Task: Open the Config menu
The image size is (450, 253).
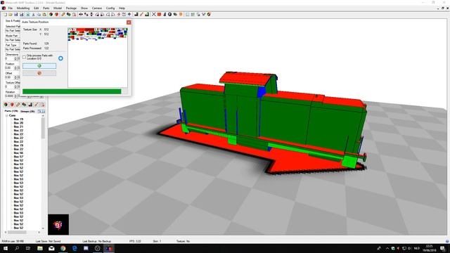Action: click(110, 8)
